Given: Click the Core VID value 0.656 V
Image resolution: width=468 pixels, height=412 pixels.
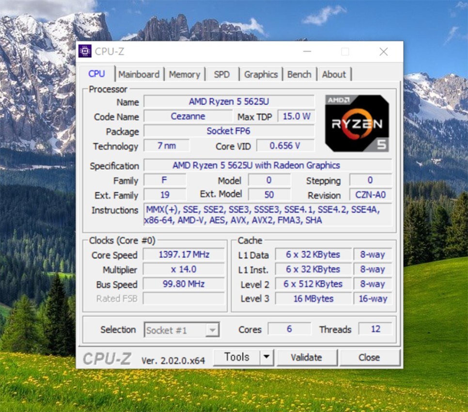Looking at the screenshot, I should coord(285,146).
